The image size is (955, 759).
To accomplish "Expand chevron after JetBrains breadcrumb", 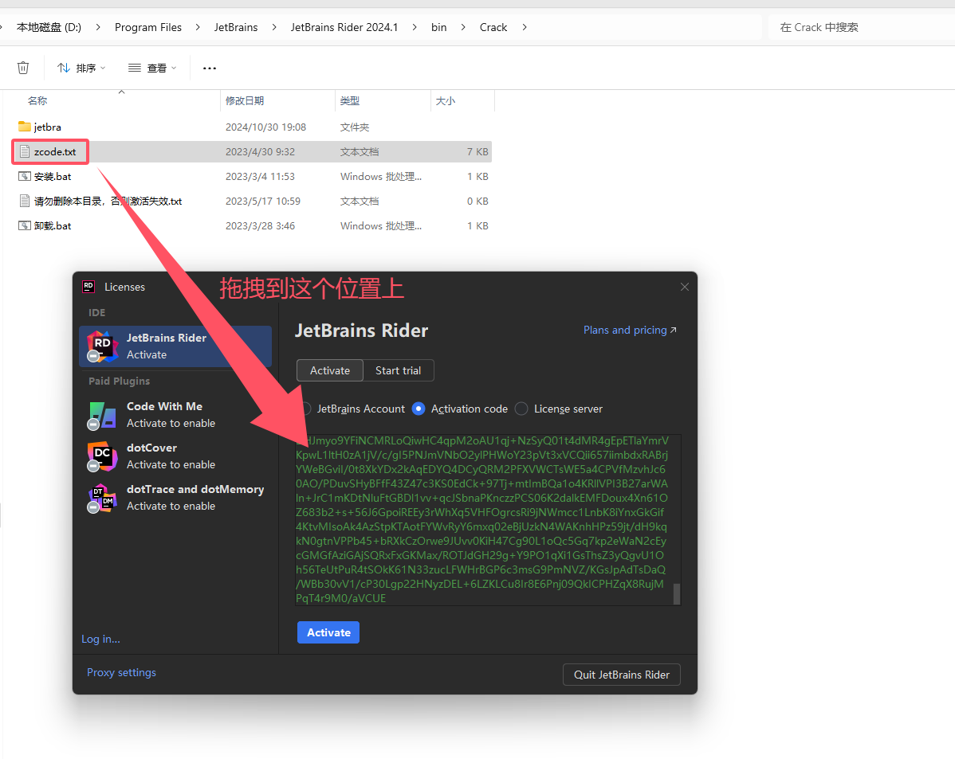I will (x=274, y=27).
